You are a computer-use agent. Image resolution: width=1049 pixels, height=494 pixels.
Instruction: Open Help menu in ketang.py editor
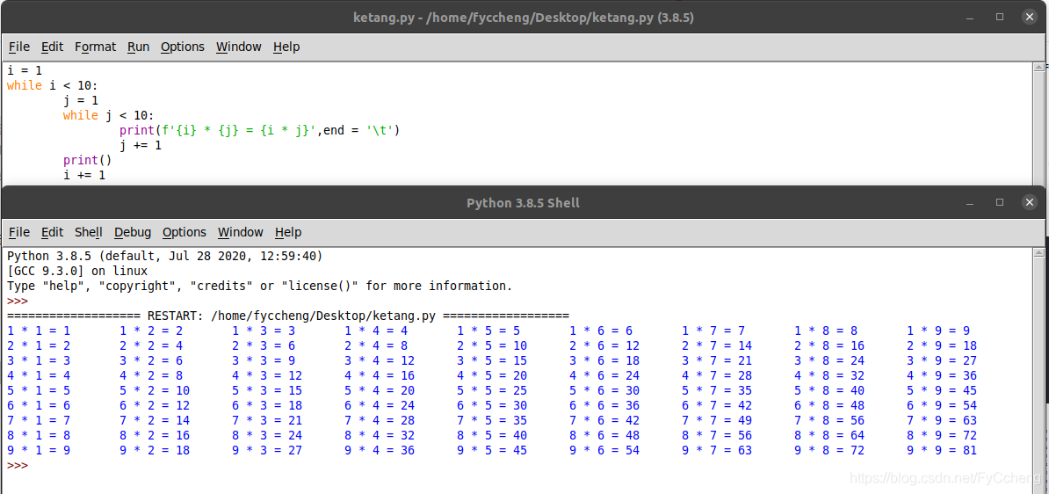(286, 47)
